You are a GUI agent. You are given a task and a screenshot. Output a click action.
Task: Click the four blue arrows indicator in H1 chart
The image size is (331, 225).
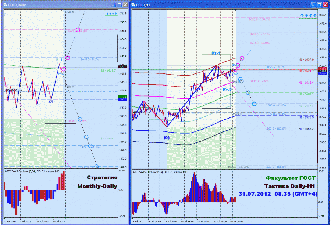click(x=309, y=15)
